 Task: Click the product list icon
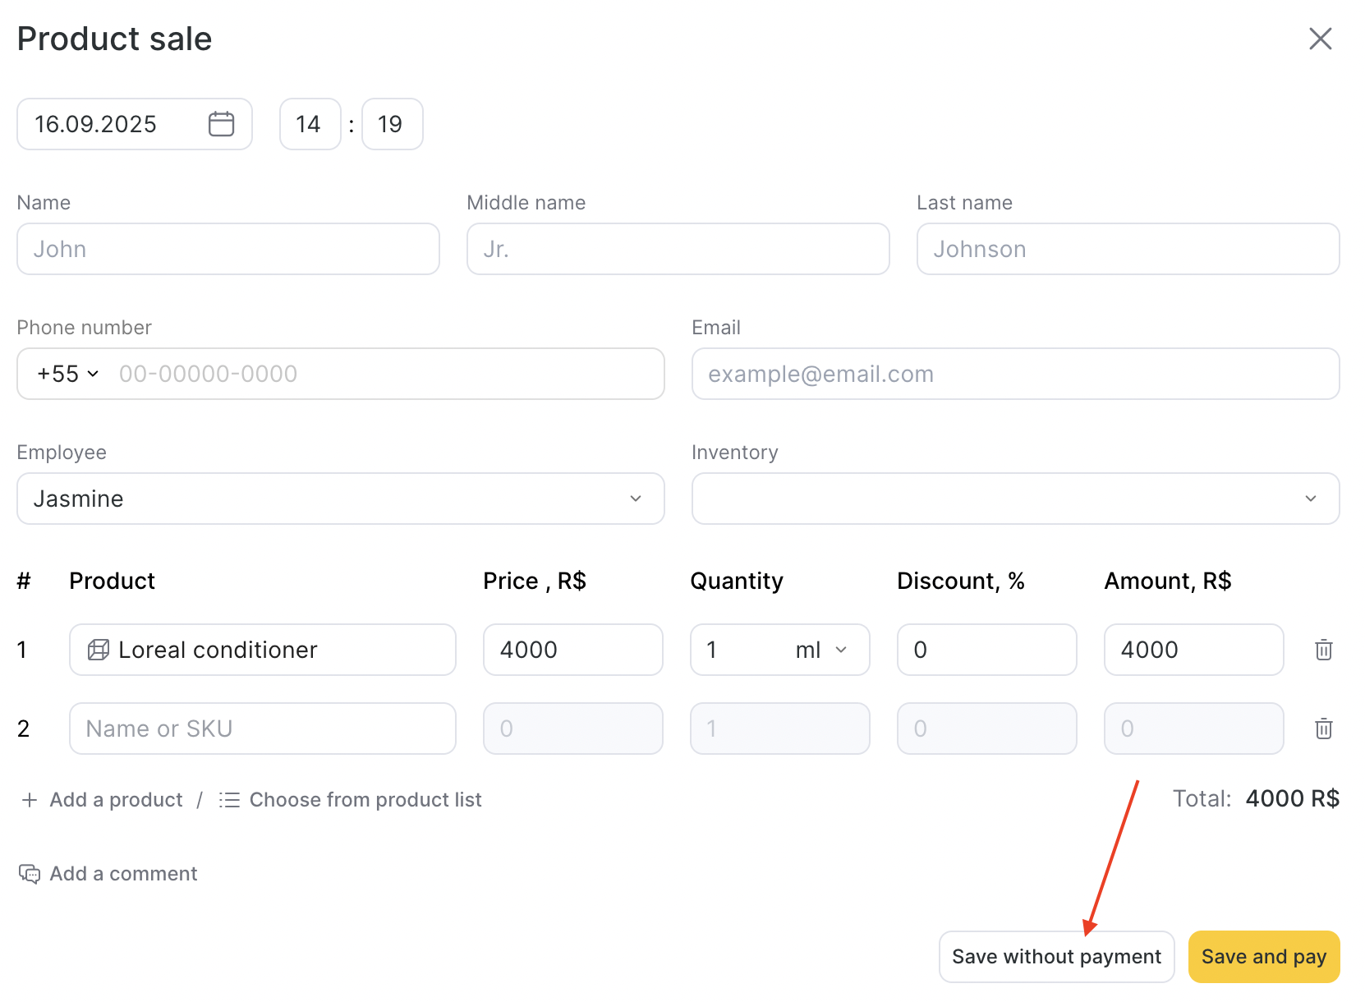pyautogui.click(x=229, y=800)
